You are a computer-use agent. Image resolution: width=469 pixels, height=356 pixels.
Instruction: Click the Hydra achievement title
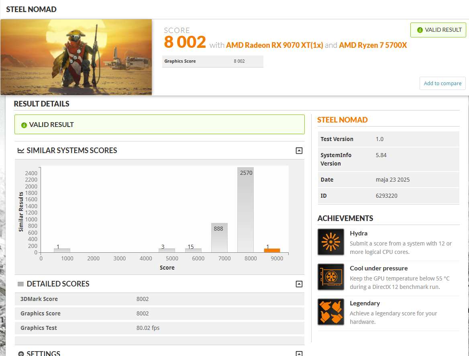point(359,233)
